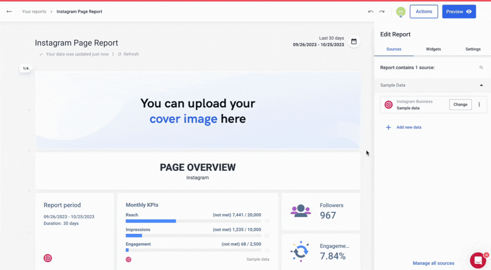Image resolution: width=491 pixels, height=270 pixels.
Task: Switch to the Settings tab
Action: (473, 49)
